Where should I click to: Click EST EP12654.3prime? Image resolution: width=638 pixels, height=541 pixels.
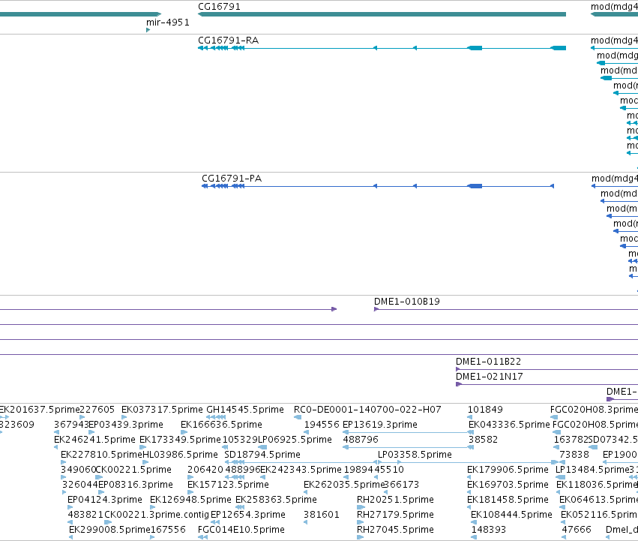[x=248, y=515]
